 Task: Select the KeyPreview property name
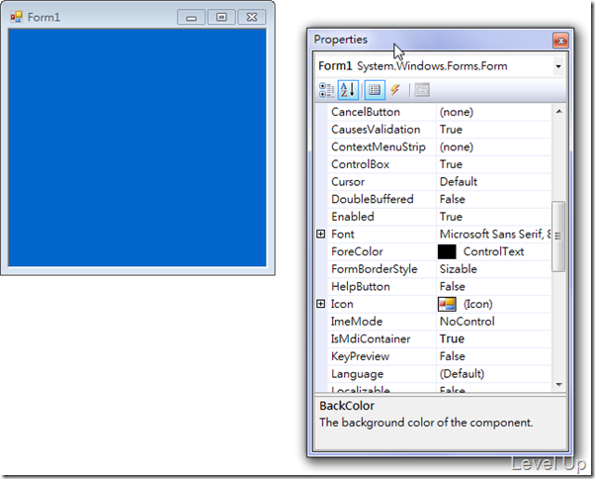coord(360,356)
